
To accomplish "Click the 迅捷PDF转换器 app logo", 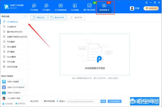I will 6,7.
